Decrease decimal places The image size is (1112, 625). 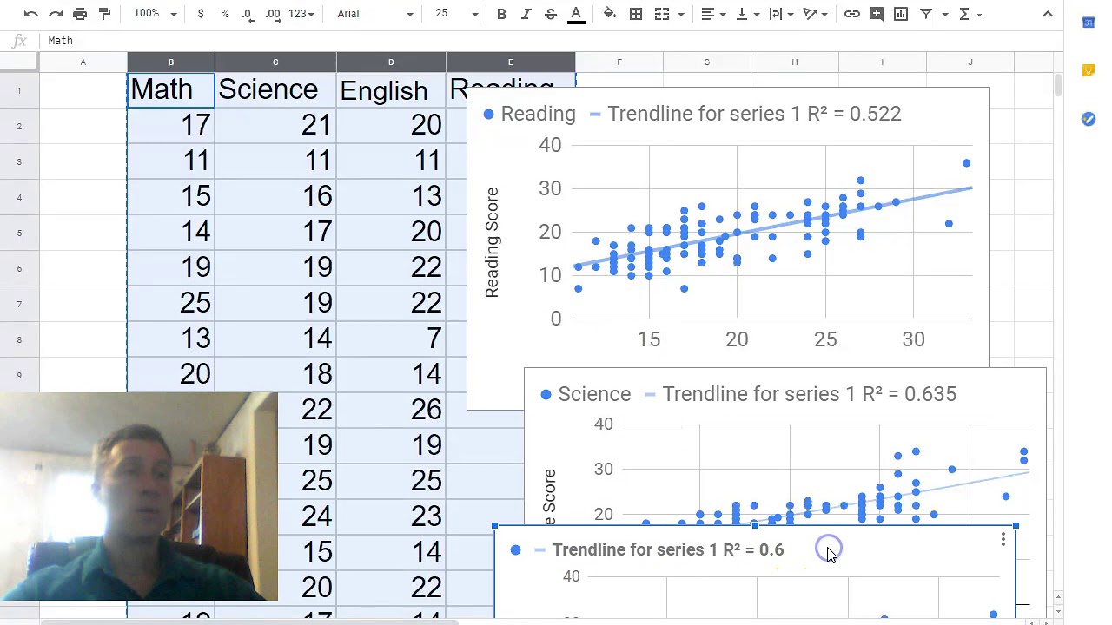tap(248, 14)
